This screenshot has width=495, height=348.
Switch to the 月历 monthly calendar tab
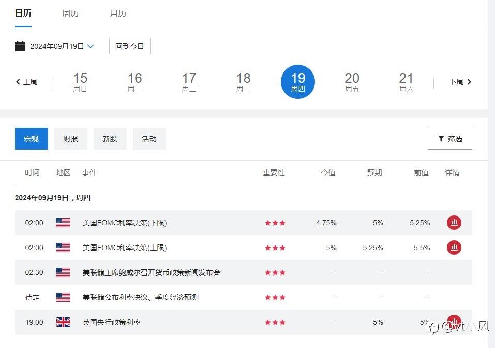(118, 13)
